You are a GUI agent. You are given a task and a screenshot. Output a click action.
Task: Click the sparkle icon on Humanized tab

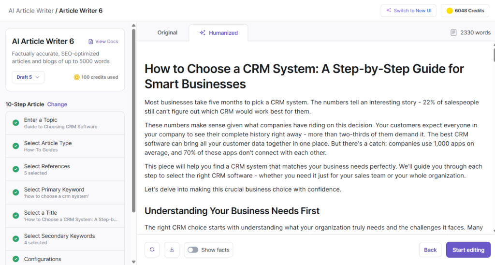click(203, 32)
